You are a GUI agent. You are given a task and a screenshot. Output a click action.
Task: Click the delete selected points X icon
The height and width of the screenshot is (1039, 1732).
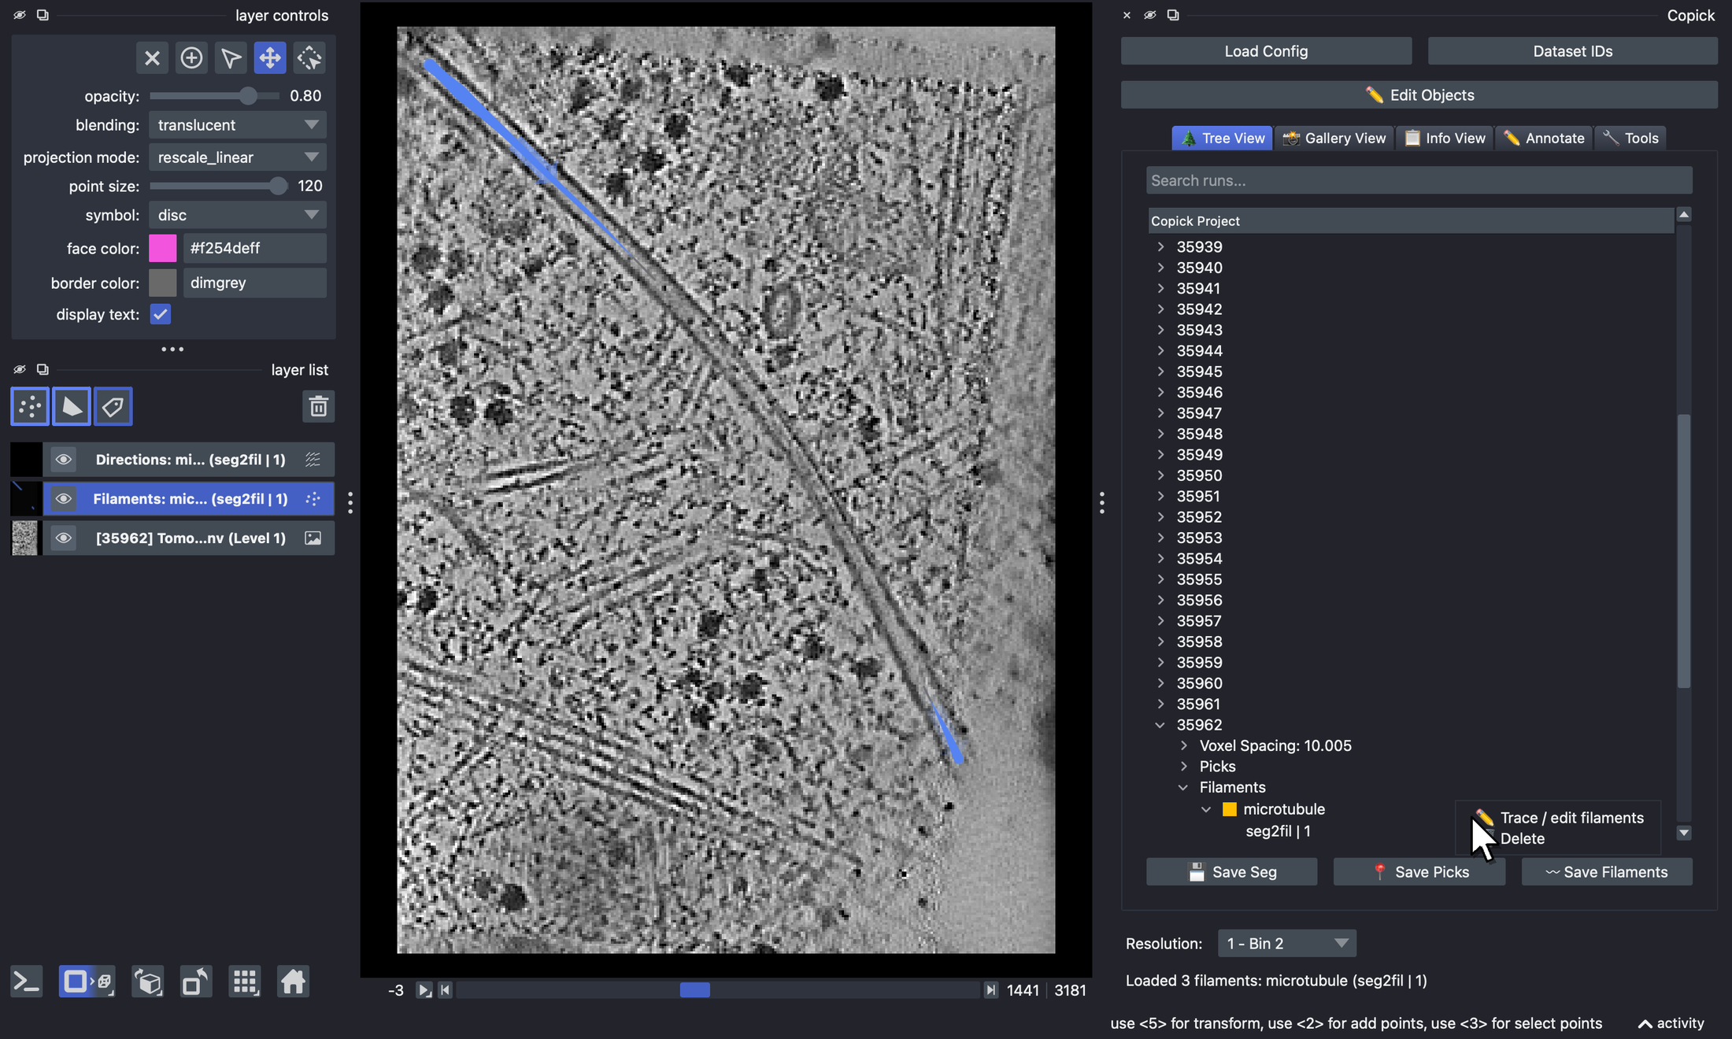(x=152, y=57)
